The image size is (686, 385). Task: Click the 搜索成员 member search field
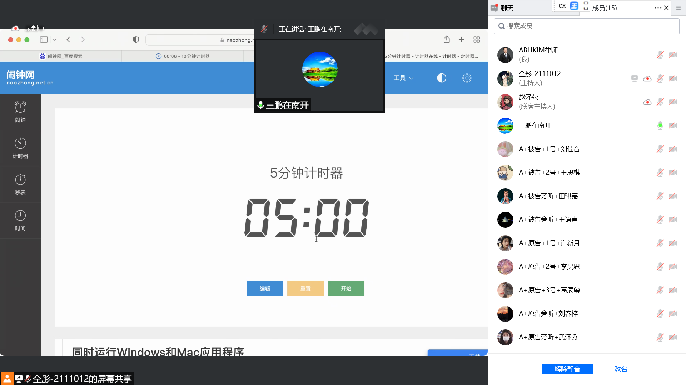point(587,26)
